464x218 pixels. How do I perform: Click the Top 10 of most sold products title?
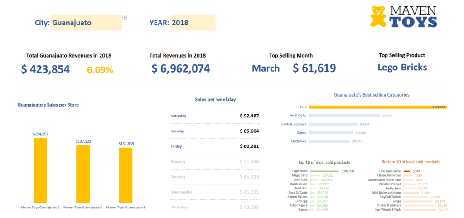click(x=324, y=162)
